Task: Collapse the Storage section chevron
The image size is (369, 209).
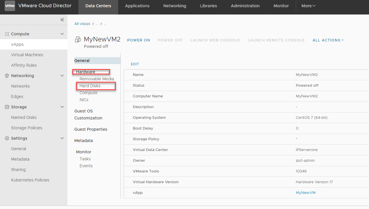Action: click(62, 107)
